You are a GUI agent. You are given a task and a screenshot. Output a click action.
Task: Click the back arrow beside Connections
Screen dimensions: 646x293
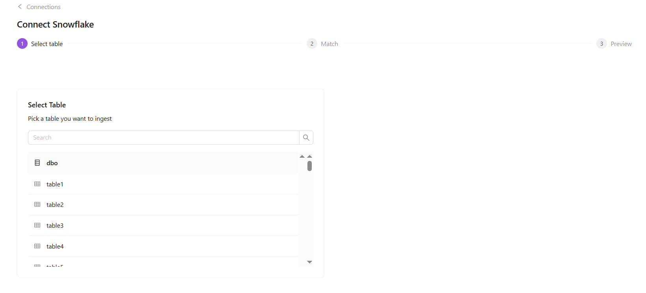coord(20,7)
